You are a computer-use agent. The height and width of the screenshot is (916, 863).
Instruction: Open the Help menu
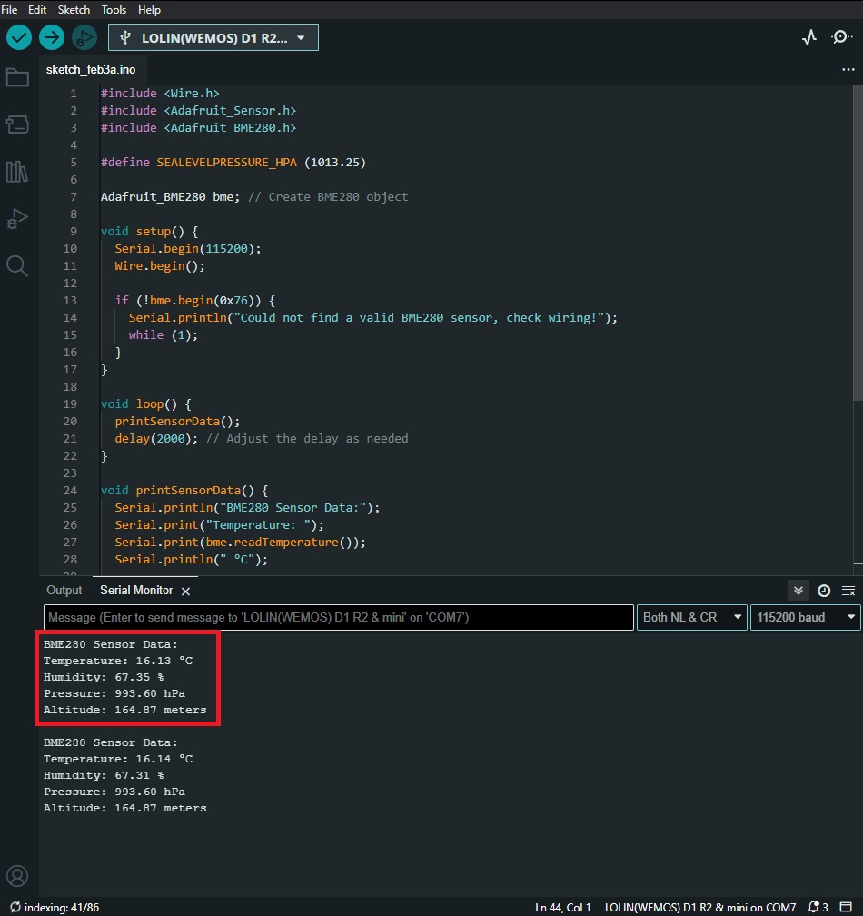(x=149, y=9)
